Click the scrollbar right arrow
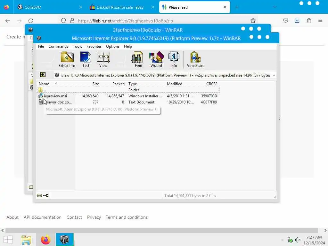This screenshot has width=328, height=246. [x=325, y=230]
